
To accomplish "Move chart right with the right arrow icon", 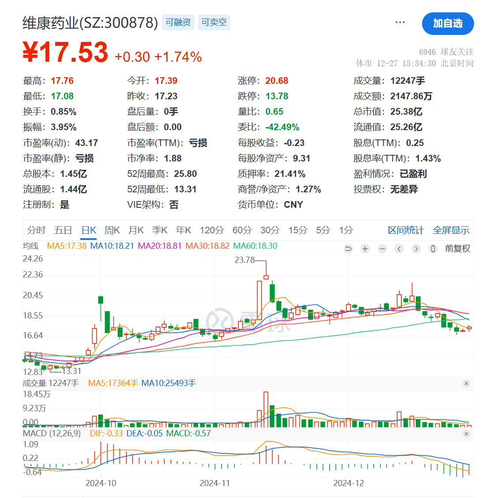I will [x=416, y=249].
